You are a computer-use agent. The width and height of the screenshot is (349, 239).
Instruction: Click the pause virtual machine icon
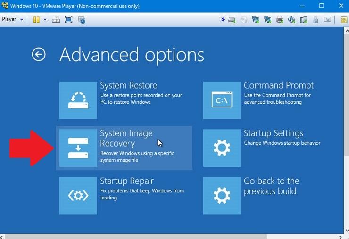(36, 19)
